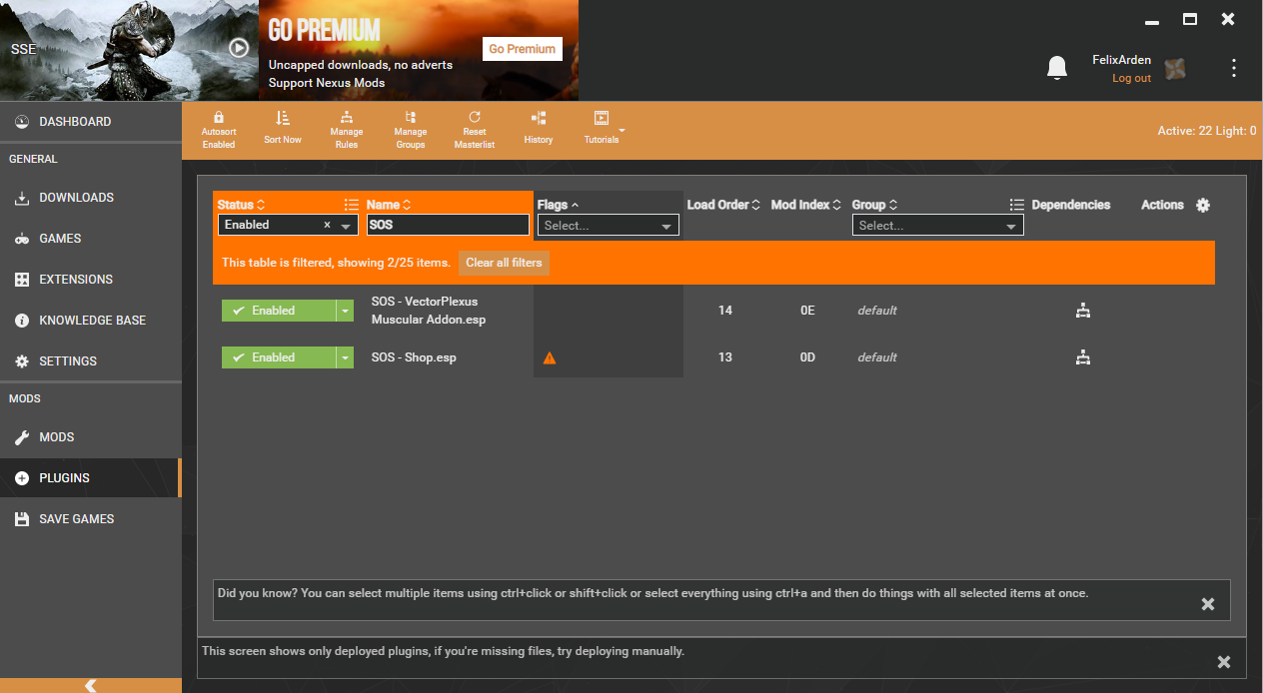1263x693 pixels.
Task: Toggle the Autosort Enabled lock
Action: point(219,119)
